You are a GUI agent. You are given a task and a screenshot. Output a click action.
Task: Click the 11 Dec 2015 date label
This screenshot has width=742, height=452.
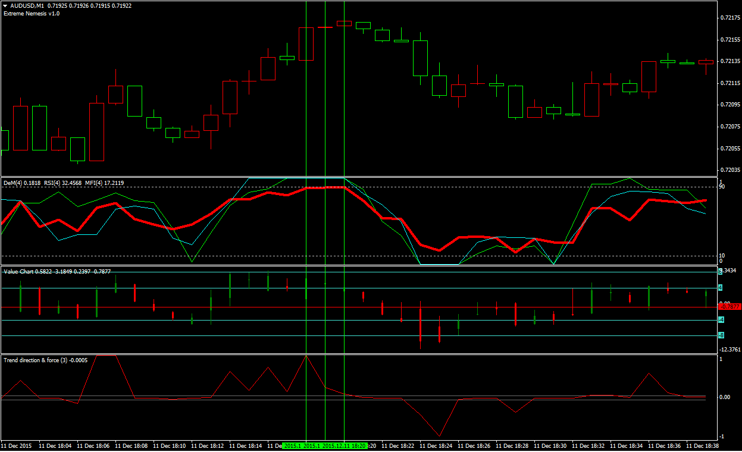click(x=17, y=445)
